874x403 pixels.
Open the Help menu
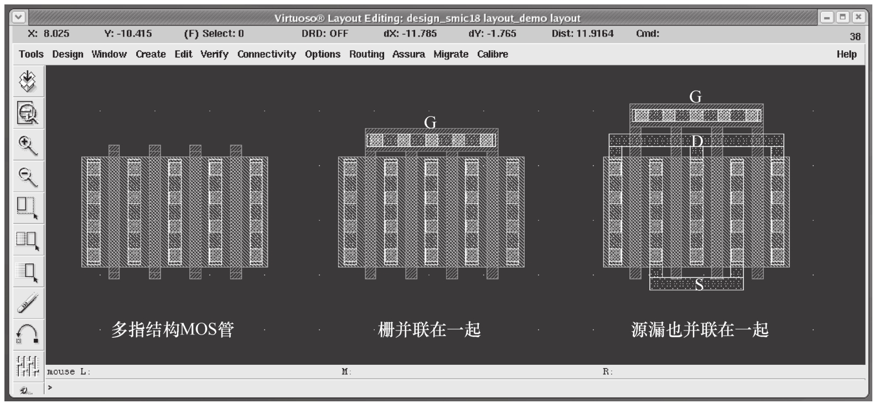point(846,54)
